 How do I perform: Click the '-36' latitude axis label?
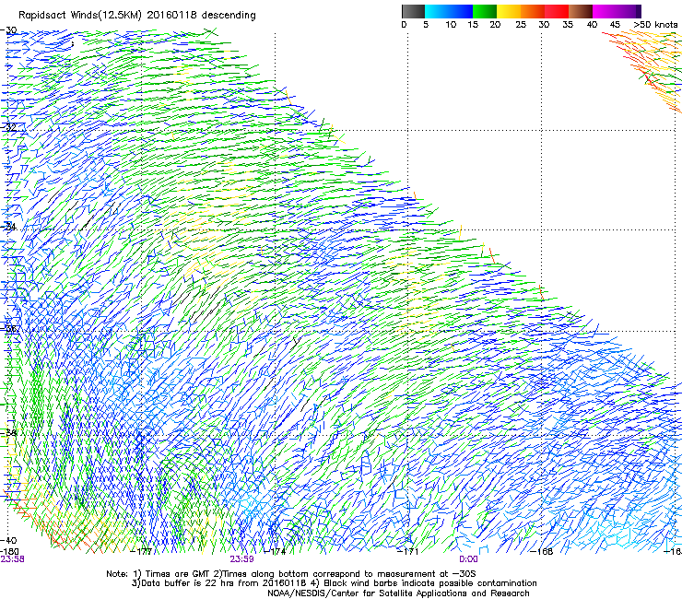pyautogui.click(x=9, y=329)
